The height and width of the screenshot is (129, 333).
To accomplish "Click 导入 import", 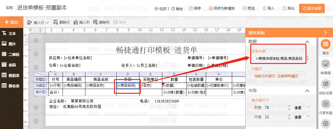I will [269, 8].
